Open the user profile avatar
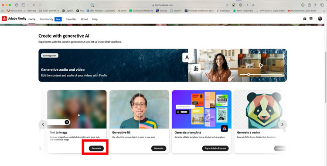327x166 pixels. coord(320,19)
